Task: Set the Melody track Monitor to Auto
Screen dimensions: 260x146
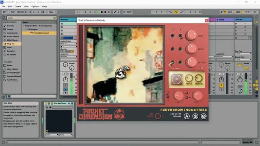Action: (67, 52)
